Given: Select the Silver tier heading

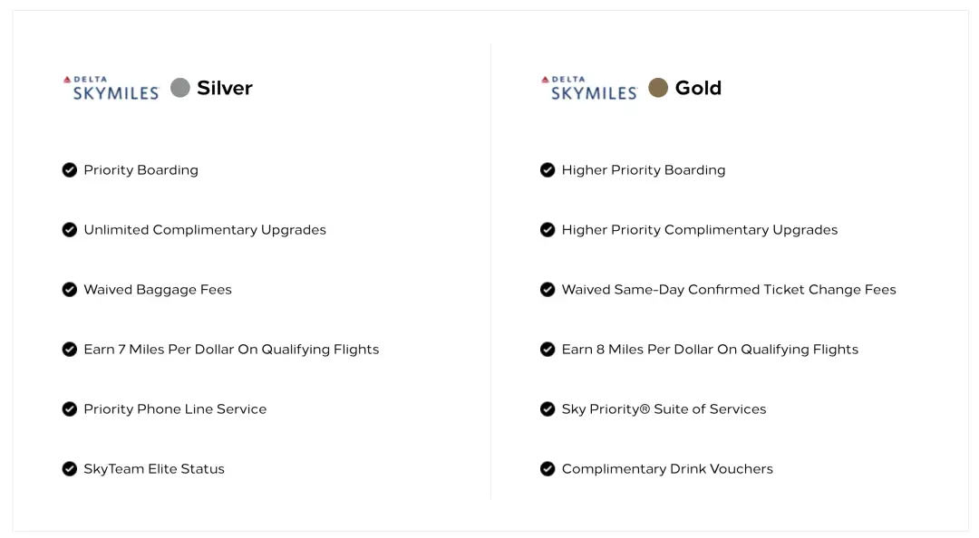Looking at the screenshot, I should point(225,88).
